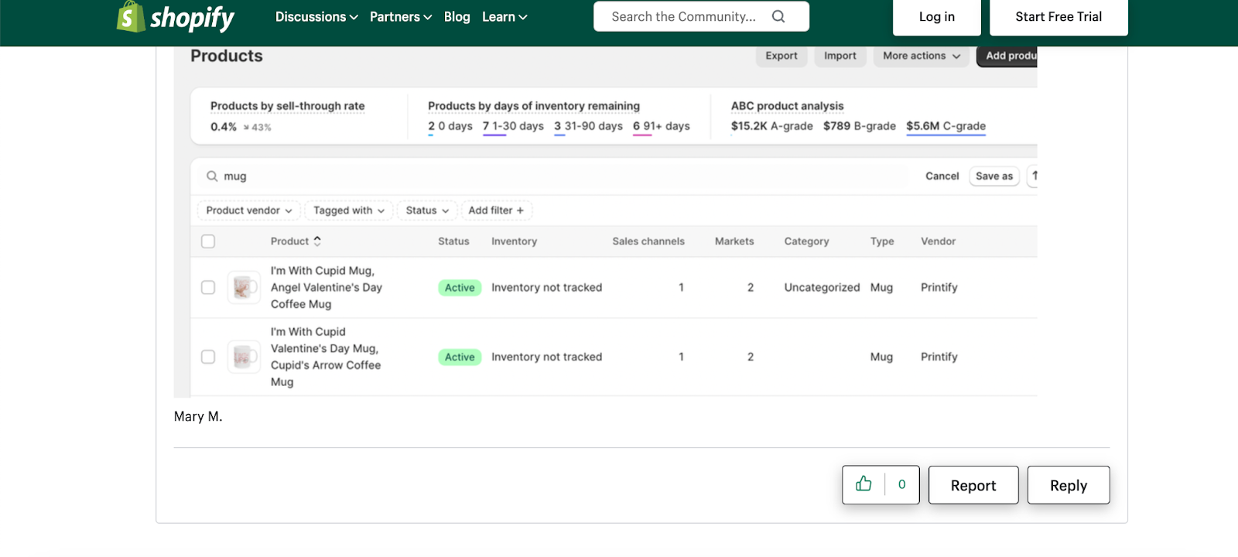Open the Status filter dropdown
This screenshot has height=557, width=1238.
tap(427, 210)
